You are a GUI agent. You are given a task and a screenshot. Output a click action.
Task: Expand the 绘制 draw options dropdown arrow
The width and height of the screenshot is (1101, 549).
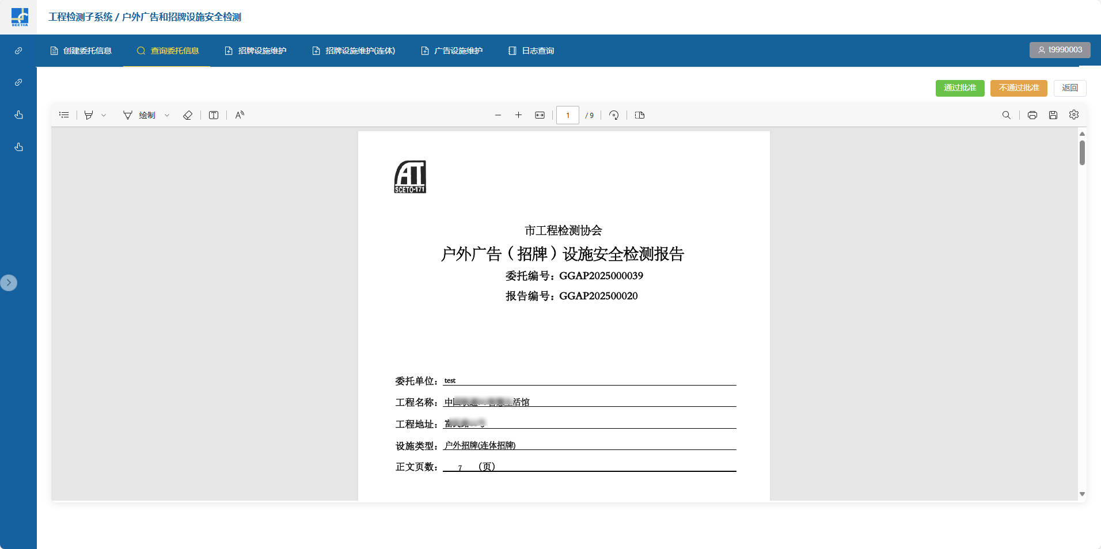(x=167, y=115)
